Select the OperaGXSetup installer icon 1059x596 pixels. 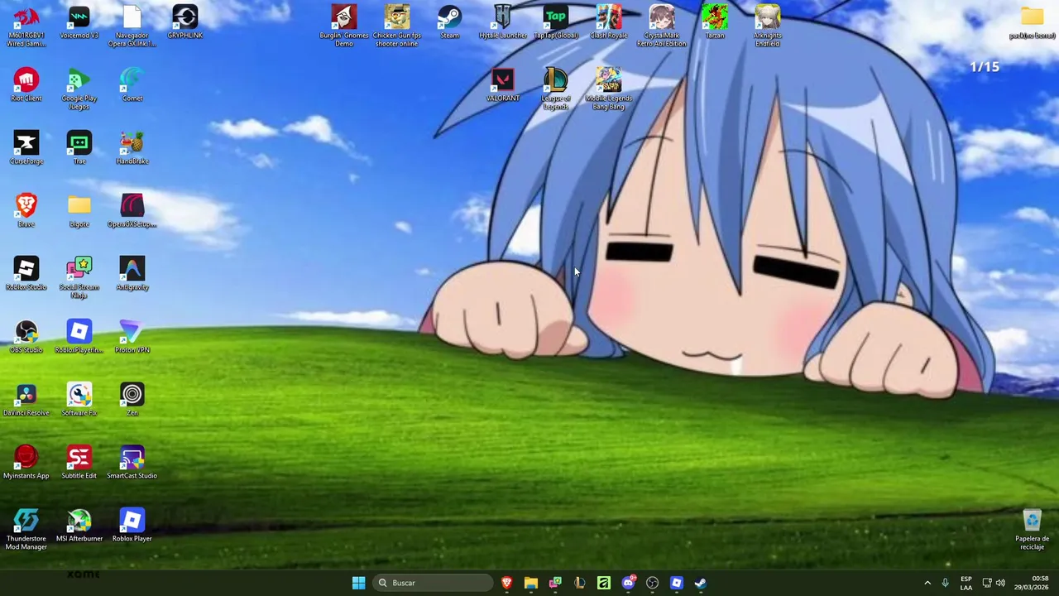[132, 212]
